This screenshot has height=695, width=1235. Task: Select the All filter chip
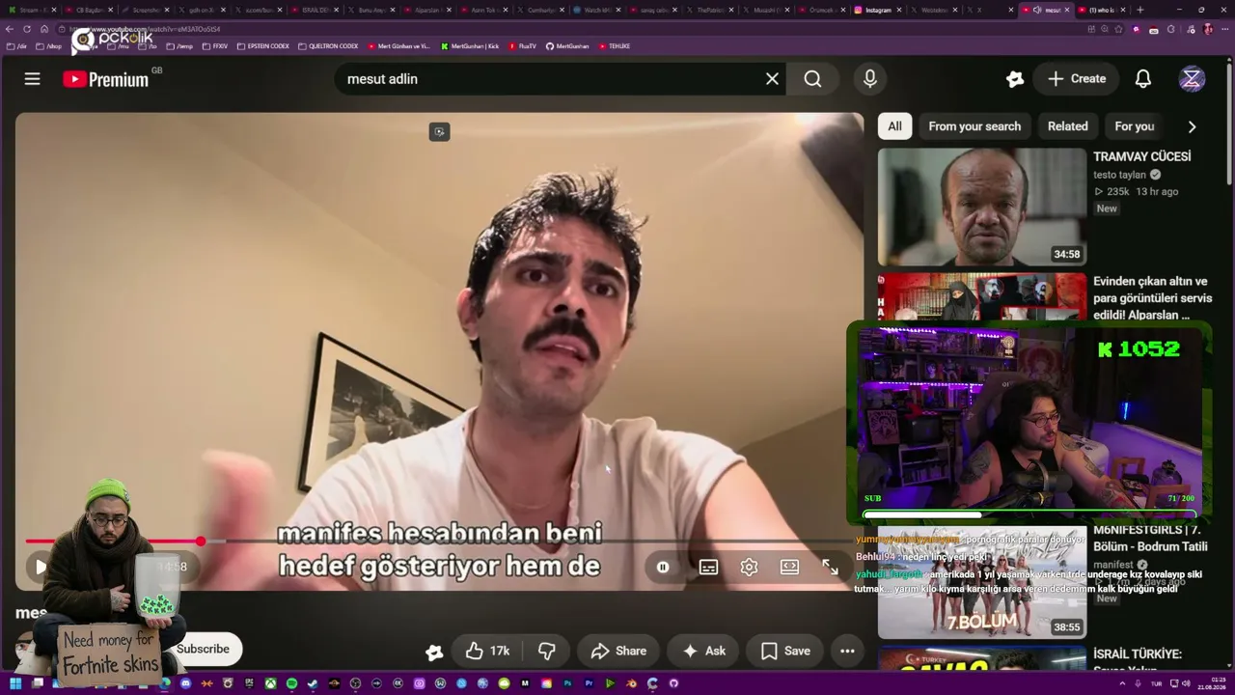894,126
